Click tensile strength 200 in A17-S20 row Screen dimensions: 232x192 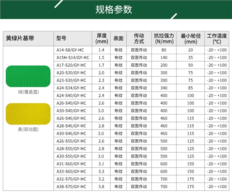[164, 65]
